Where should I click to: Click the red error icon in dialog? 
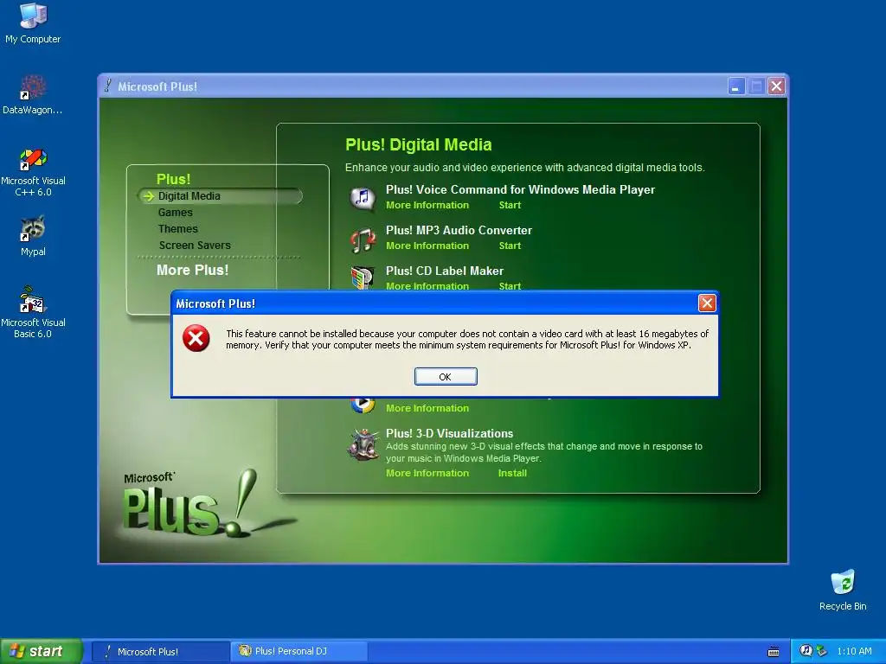(x=196, y=338)
